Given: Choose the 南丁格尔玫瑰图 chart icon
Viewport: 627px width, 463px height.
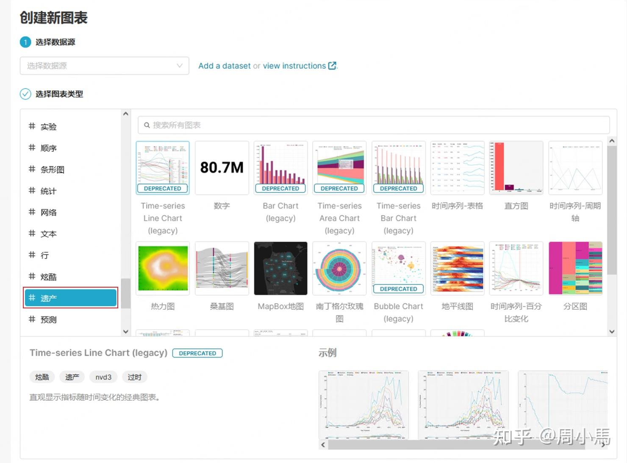Looking at the screenshot, I should pos(339,268).
